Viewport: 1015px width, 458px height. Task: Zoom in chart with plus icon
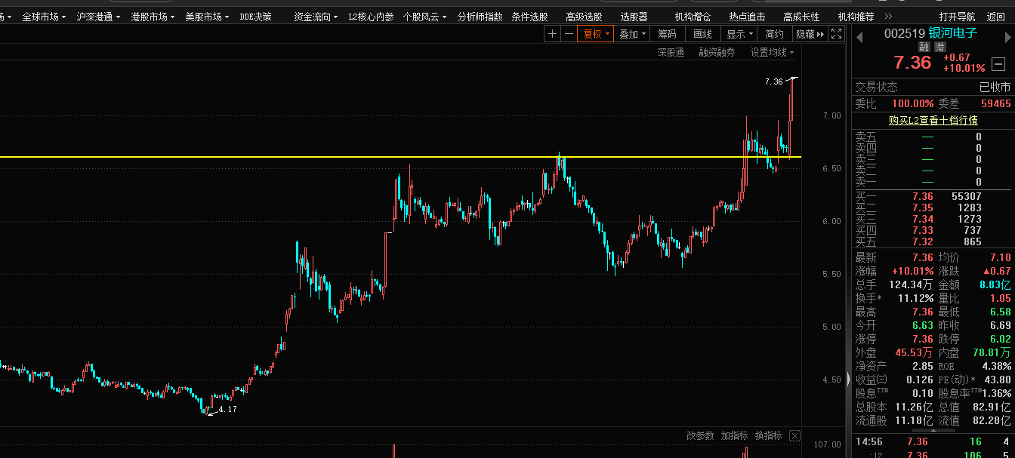click(x=552, y=34)
